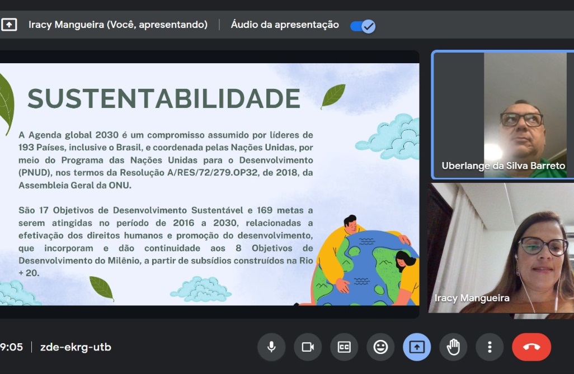The image size is (574, 374).
Task: Toggle Áudio da apresentação switch
Action: pos(363,26)
